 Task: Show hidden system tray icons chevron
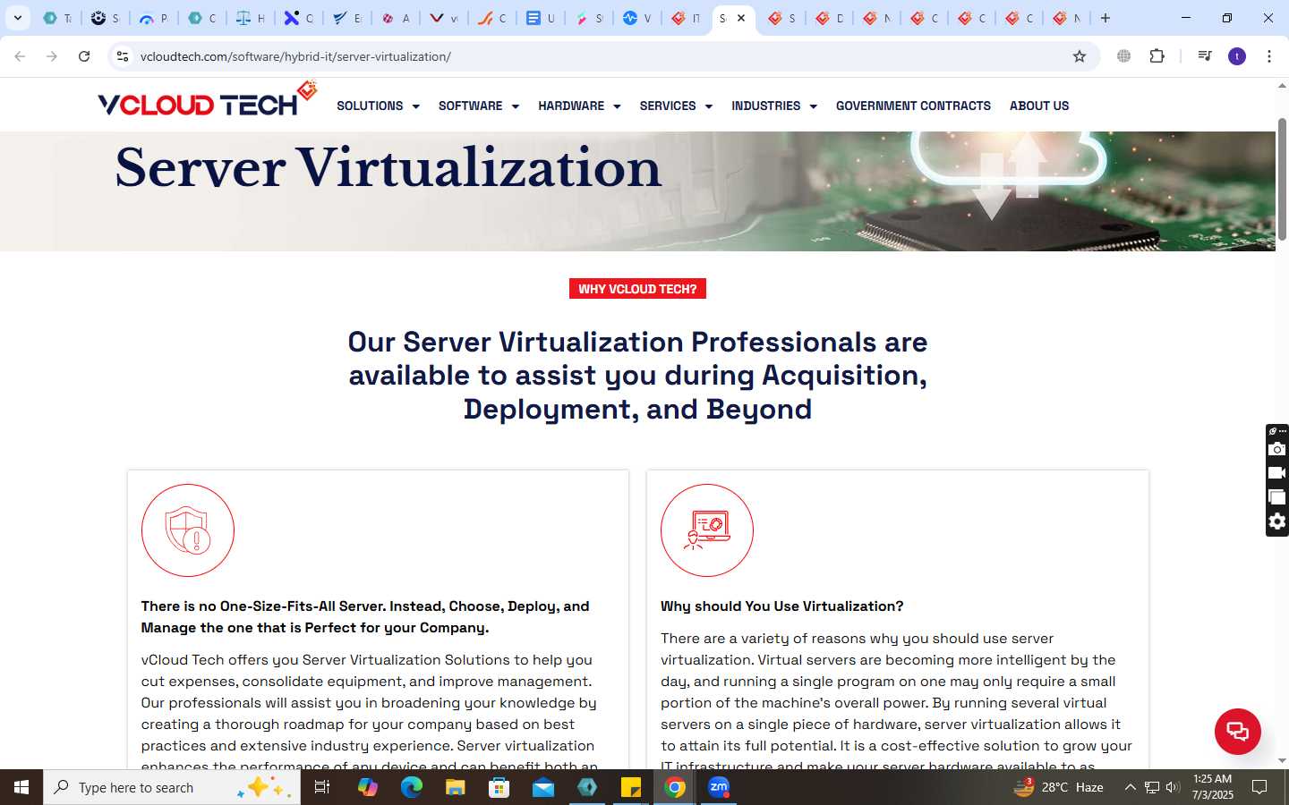click(x=1130, y=787)
